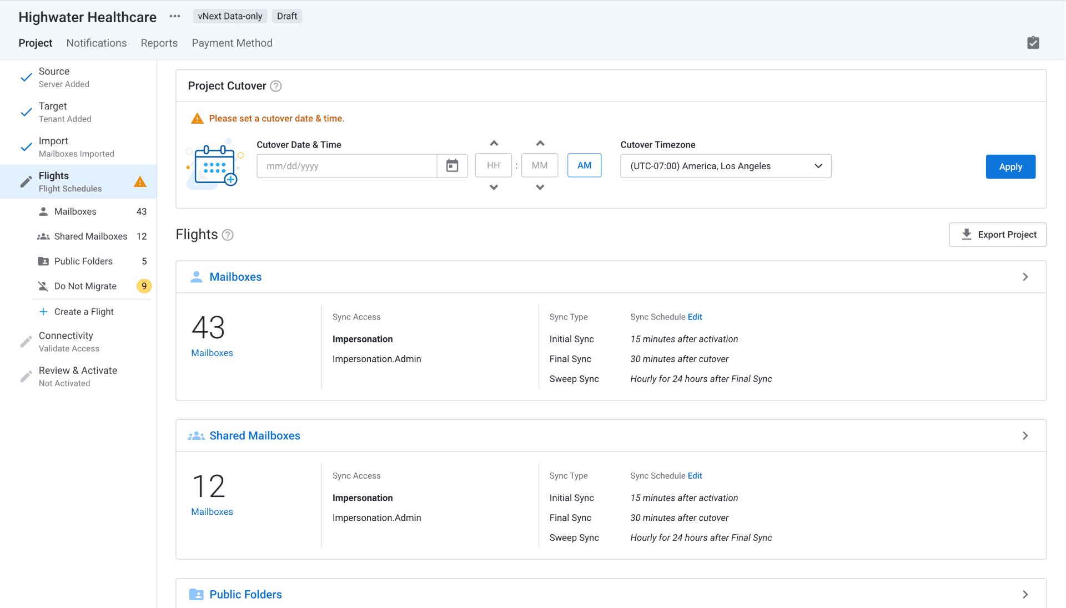Go to the Review & Activate step
Screen dimensions: 1066x608
(78, 377)
